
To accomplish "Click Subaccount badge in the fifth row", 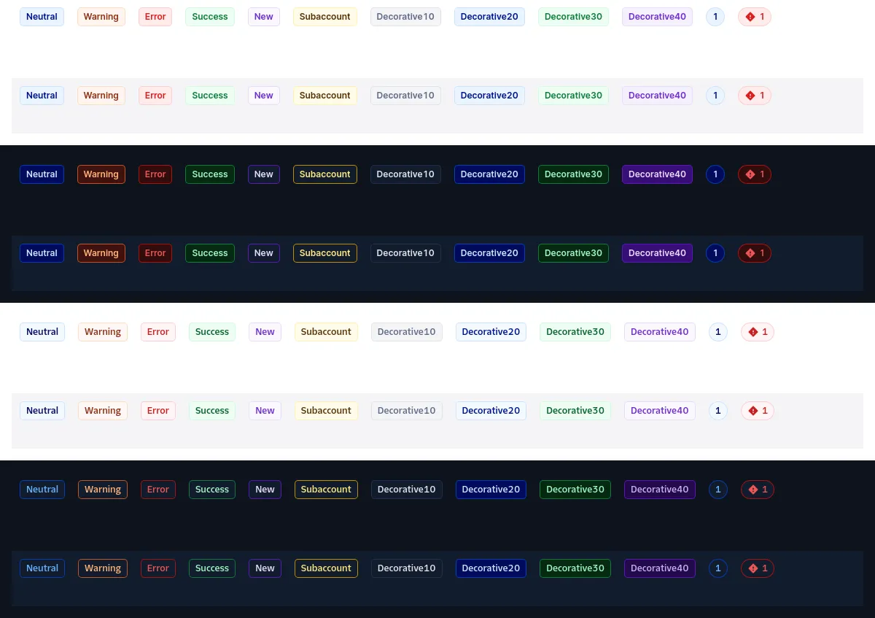I will coord(326,332).
